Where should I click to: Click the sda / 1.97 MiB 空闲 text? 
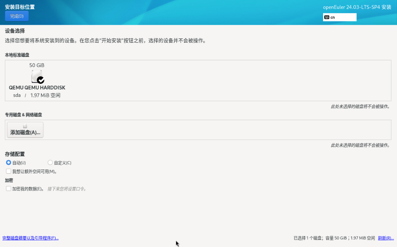[37, 95]
